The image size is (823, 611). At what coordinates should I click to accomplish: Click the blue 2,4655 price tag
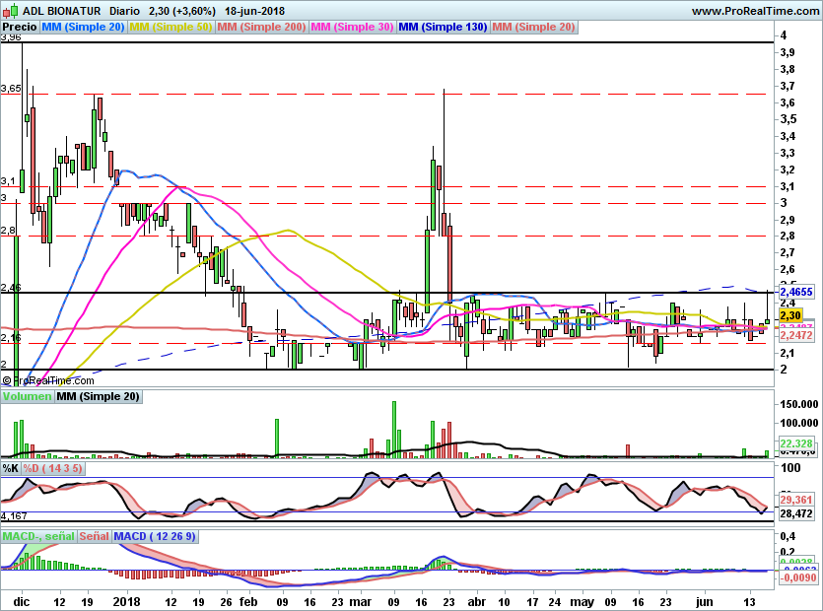tap(795, 292)
